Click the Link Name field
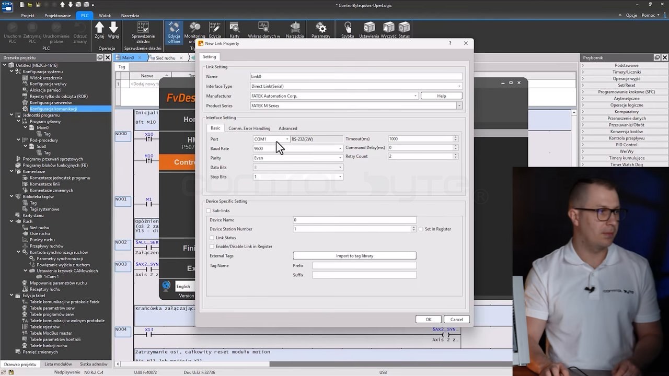Viewport: 669px width, 376px height. point(356,77)
